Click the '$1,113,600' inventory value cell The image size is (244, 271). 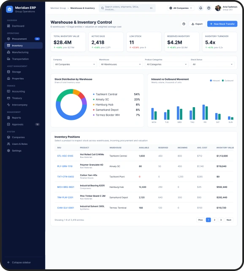click(222, 156)
